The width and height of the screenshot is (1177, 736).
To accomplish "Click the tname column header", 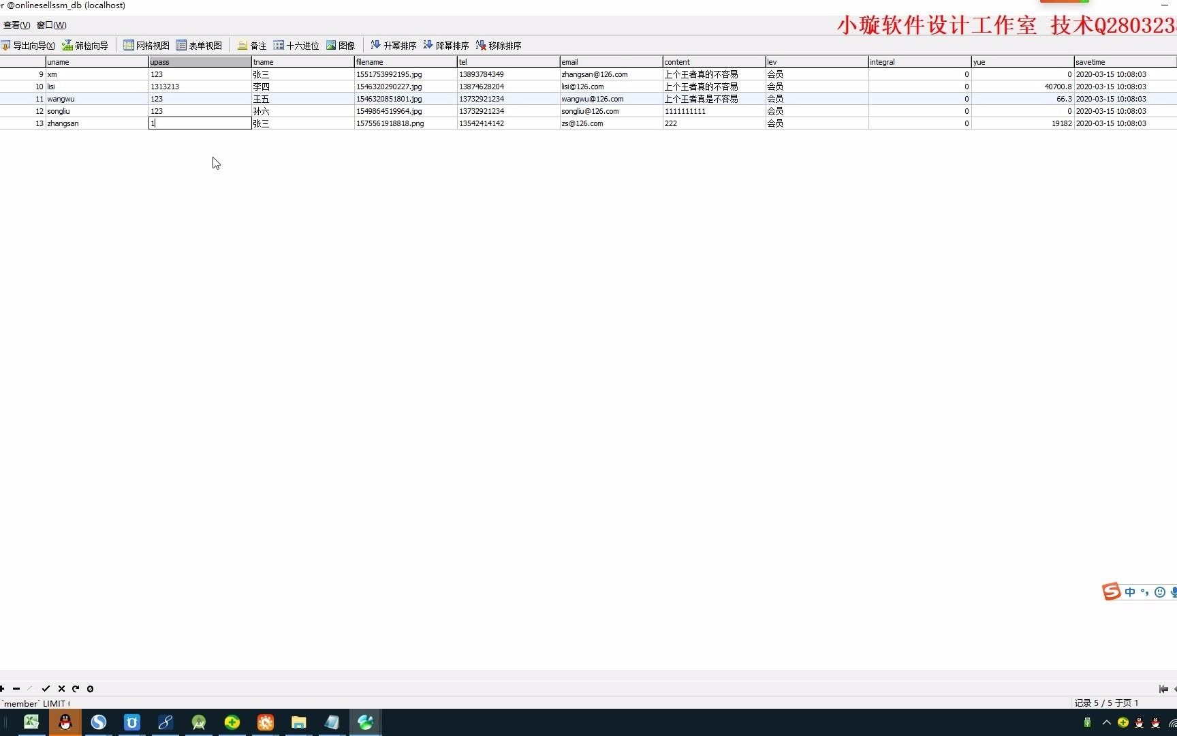I will click(302, 62).
